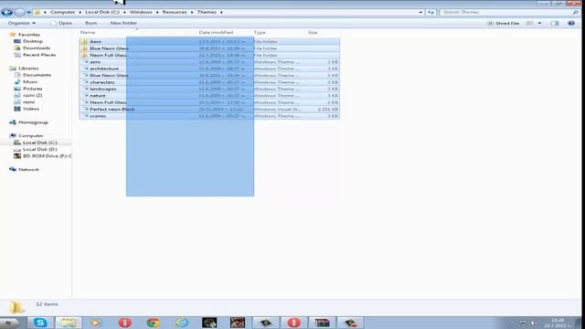Select Computer in the navigation pane

30,136
